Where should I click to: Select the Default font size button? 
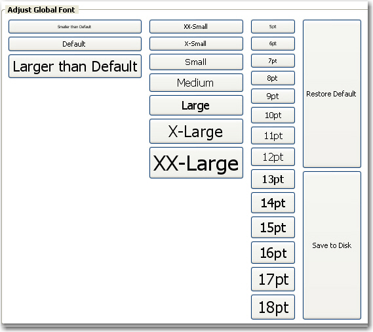point(75,44)
